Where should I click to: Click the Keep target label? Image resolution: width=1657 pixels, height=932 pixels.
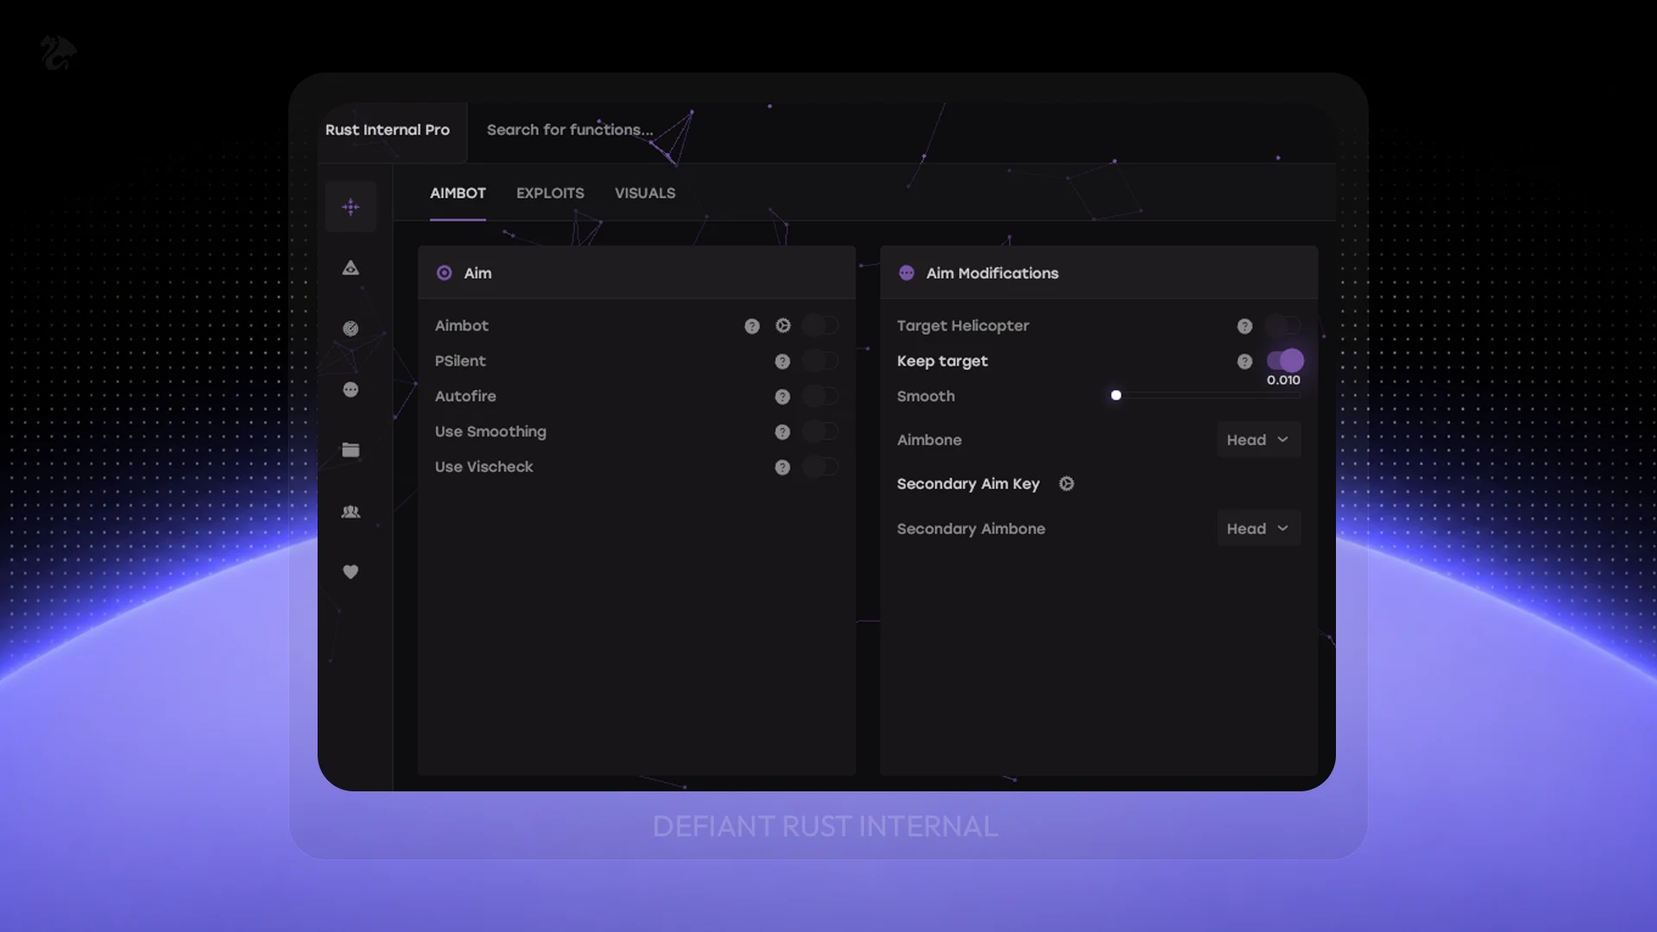(x=942, y=362)
